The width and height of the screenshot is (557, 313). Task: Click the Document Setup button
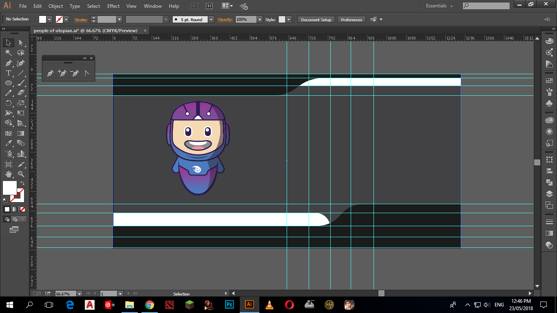click(316, 20)
